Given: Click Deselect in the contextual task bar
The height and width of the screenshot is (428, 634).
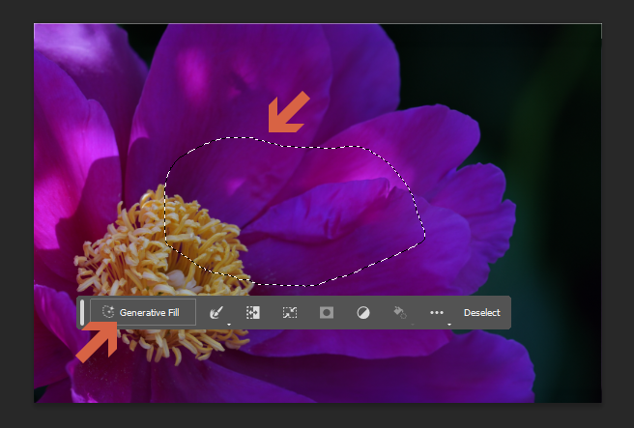Looking at the screenshot, I should (x=481, y=312).
